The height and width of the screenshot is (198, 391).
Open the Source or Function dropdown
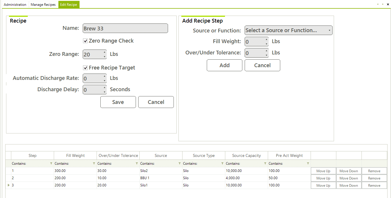tap(288, 30)
